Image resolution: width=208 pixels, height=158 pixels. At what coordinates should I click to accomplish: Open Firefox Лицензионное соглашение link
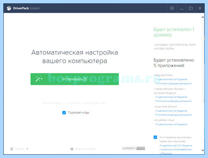tap(171, 79)
